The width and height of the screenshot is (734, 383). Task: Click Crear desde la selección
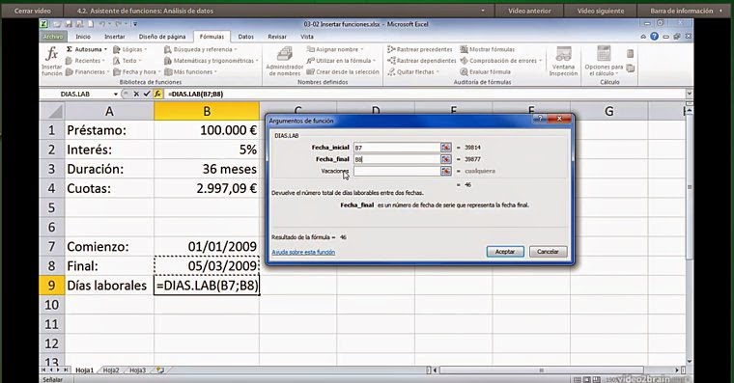tap(343, 72)
